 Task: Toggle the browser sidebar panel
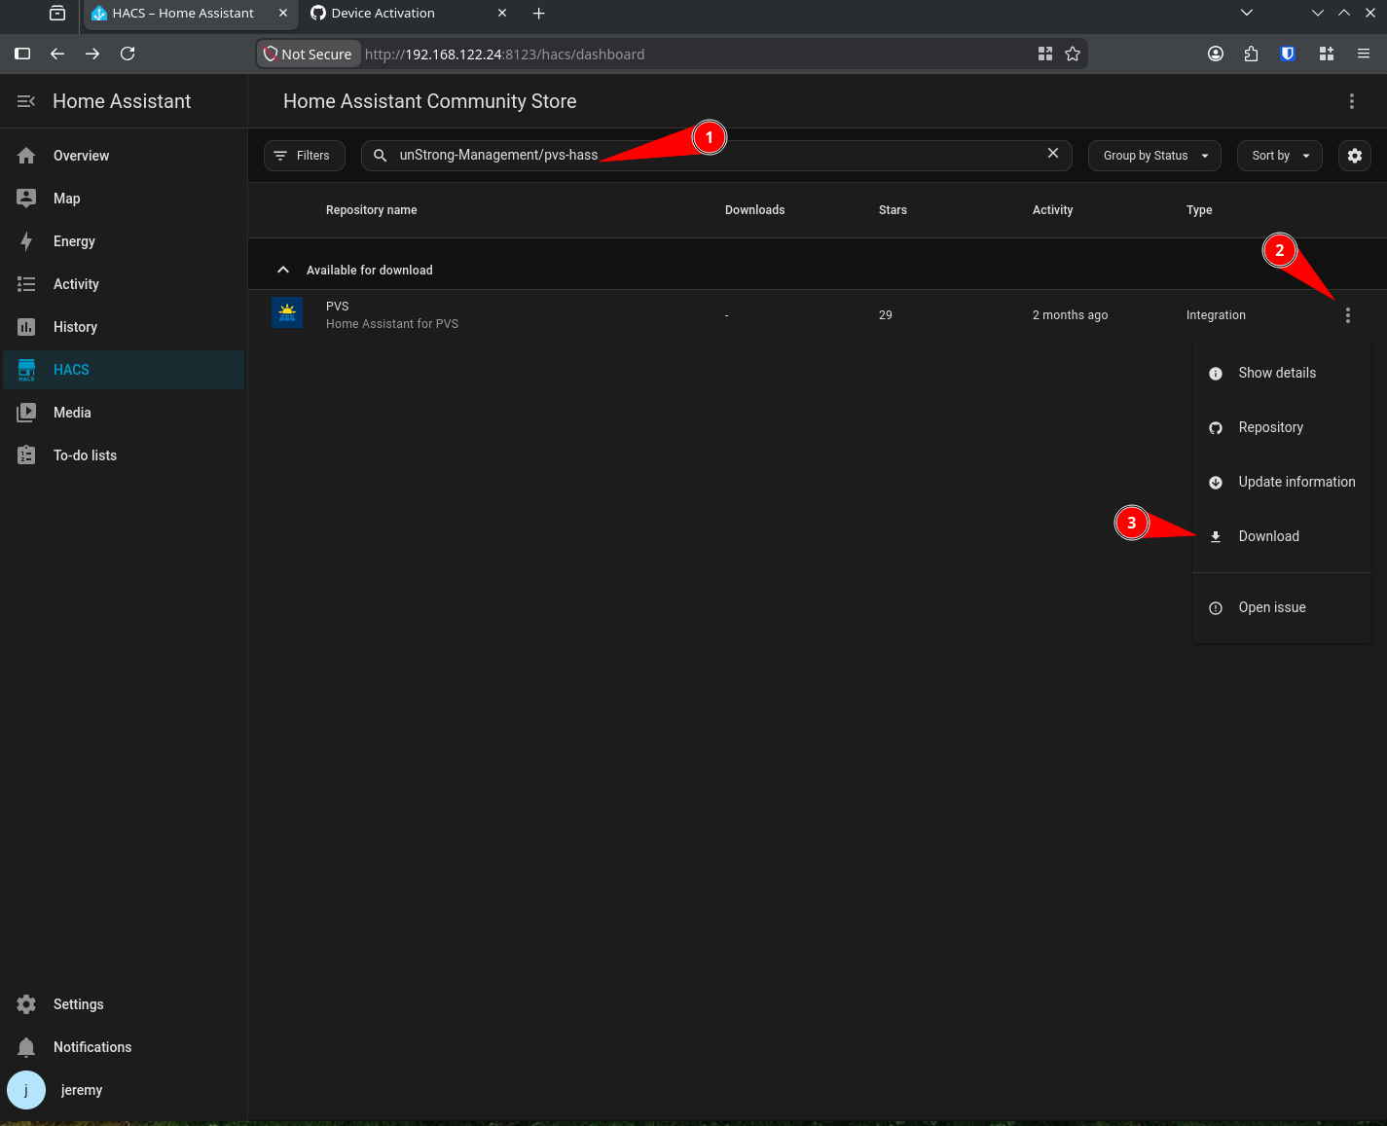[x=22, y=54]
